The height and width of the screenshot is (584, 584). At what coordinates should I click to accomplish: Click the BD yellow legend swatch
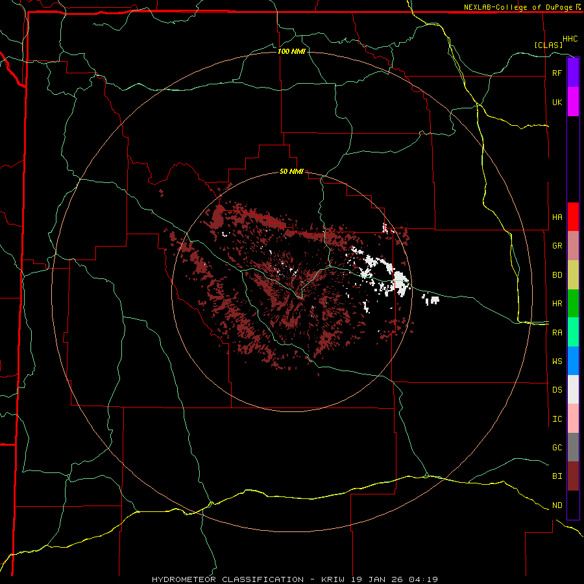point(573,274)
